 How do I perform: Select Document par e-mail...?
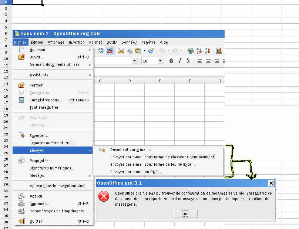tap(158, 150)
